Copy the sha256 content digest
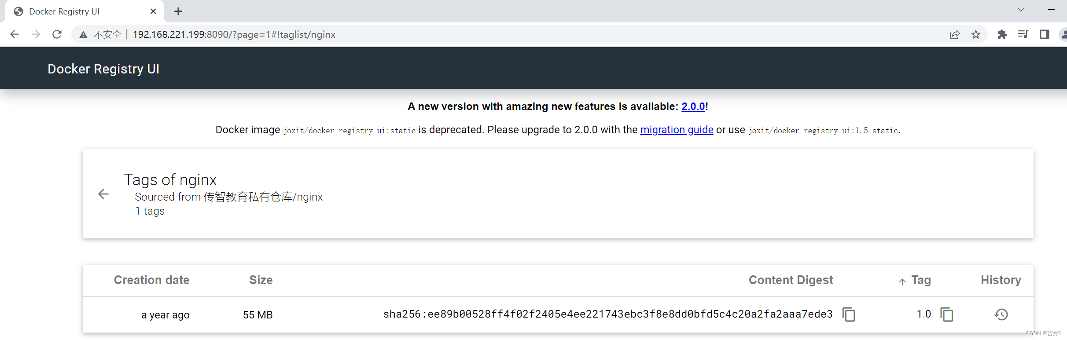 [848, 314]
